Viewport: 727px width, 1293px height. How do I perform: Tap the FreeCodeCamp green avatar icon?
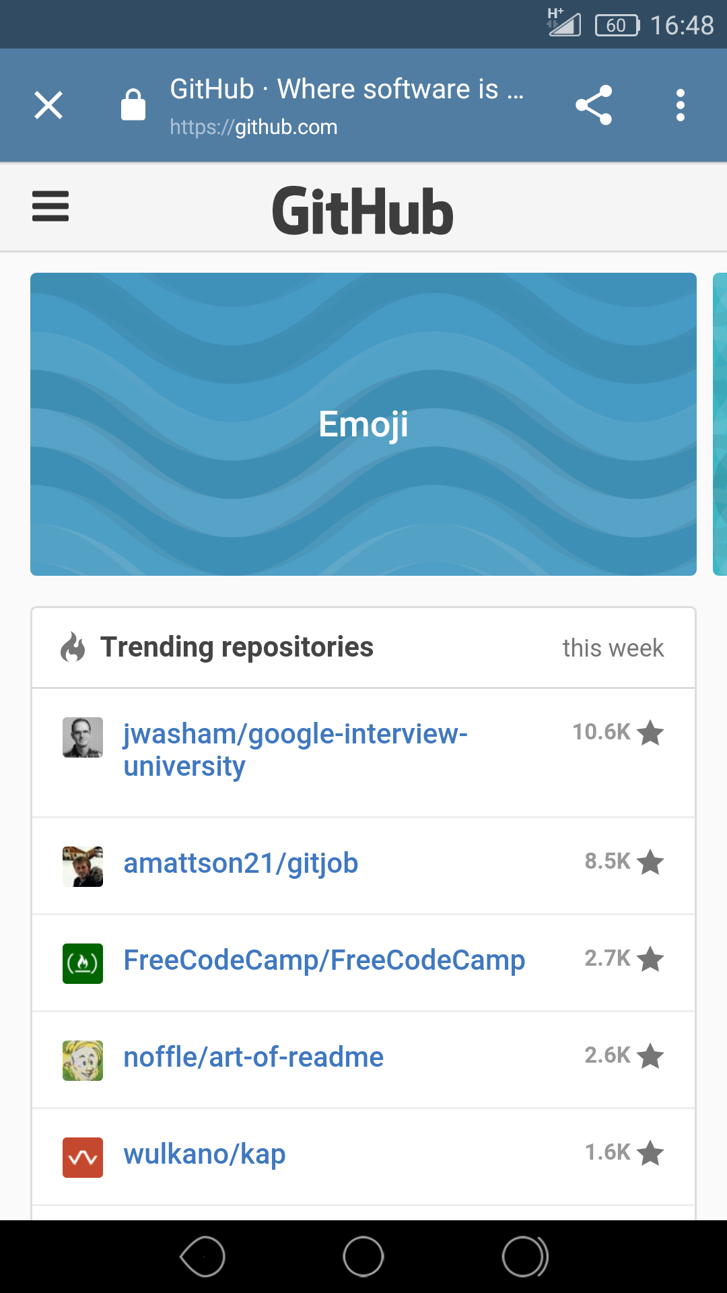pos(83,964)
